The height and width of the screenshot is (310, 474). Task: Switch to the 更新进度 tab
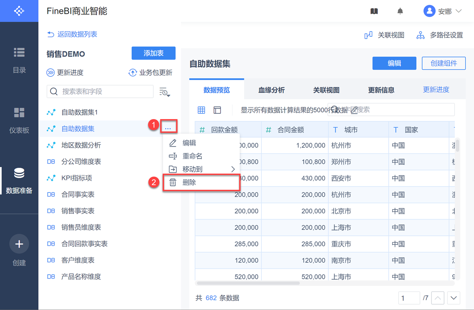point(436,90)
